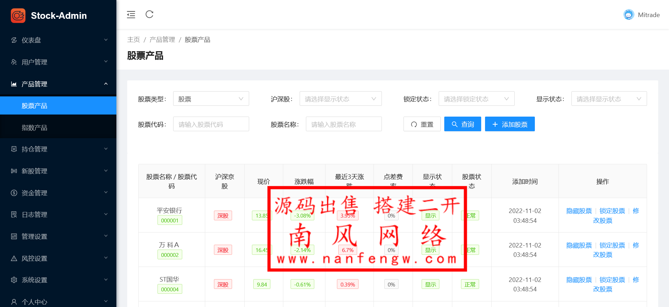Collapse the 产品管理 sidebar menu
The height and width of the screenshot is (307, 669).
coord(58,84)
